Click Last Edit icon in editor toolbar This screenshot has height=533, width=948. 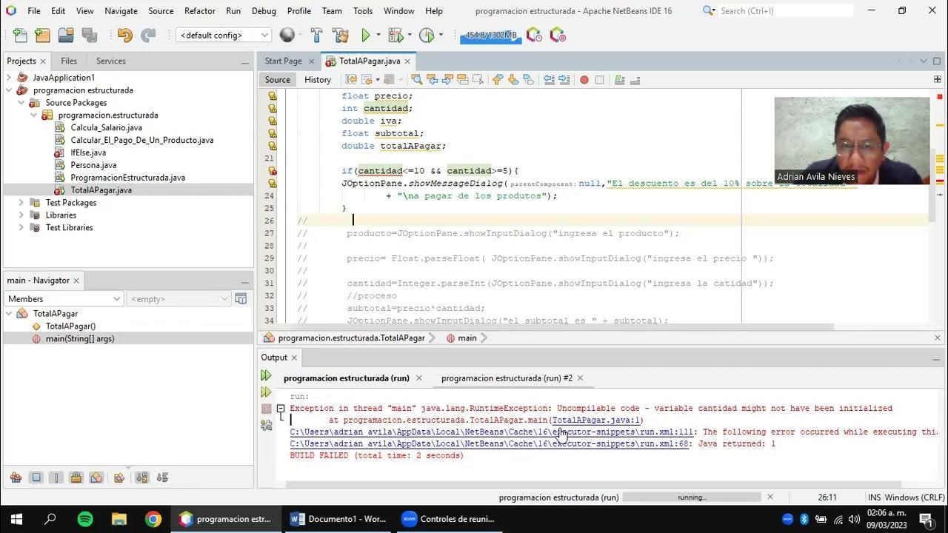tap(351, 79)
